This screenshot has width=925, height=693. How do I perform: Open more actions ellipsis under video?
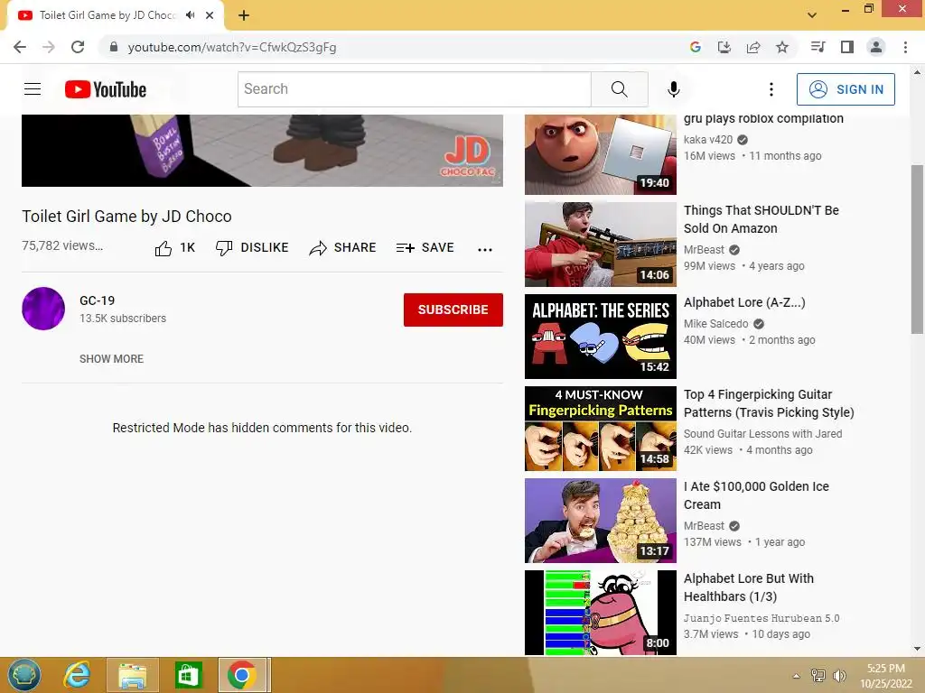485,249
